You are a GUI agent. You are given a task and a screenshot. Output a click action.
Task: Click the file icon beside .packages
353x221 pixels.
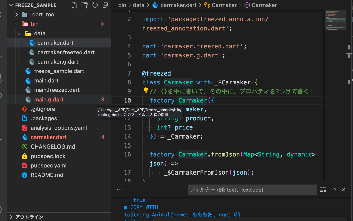click(x=25, y=118)
